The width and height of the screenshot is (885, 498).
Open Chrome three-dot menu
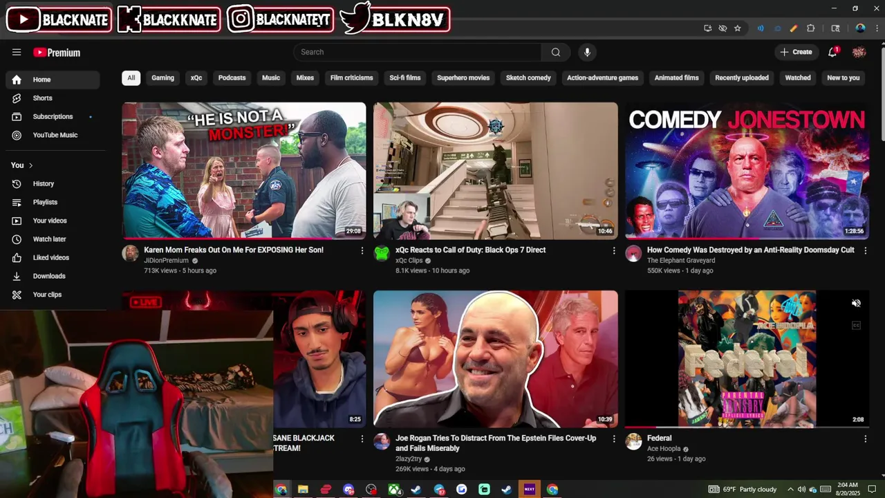(x=877, y=28)
